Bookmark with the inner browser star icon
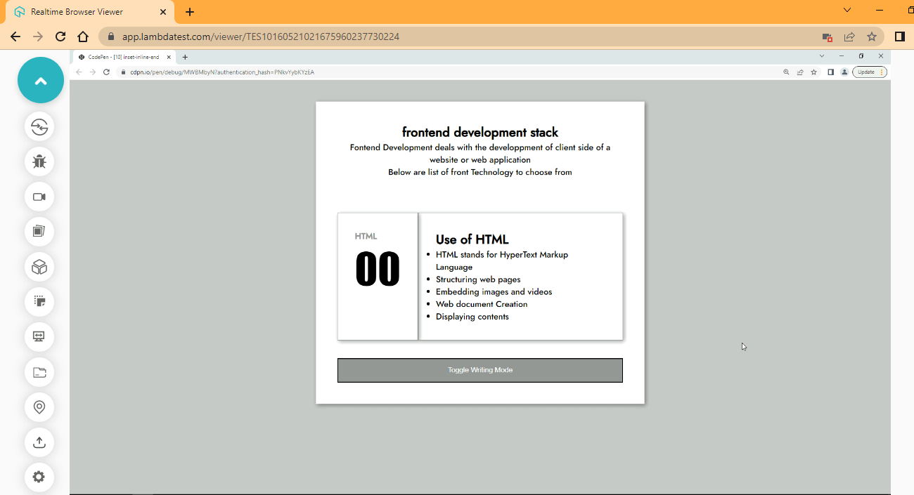 coord(814,72)
